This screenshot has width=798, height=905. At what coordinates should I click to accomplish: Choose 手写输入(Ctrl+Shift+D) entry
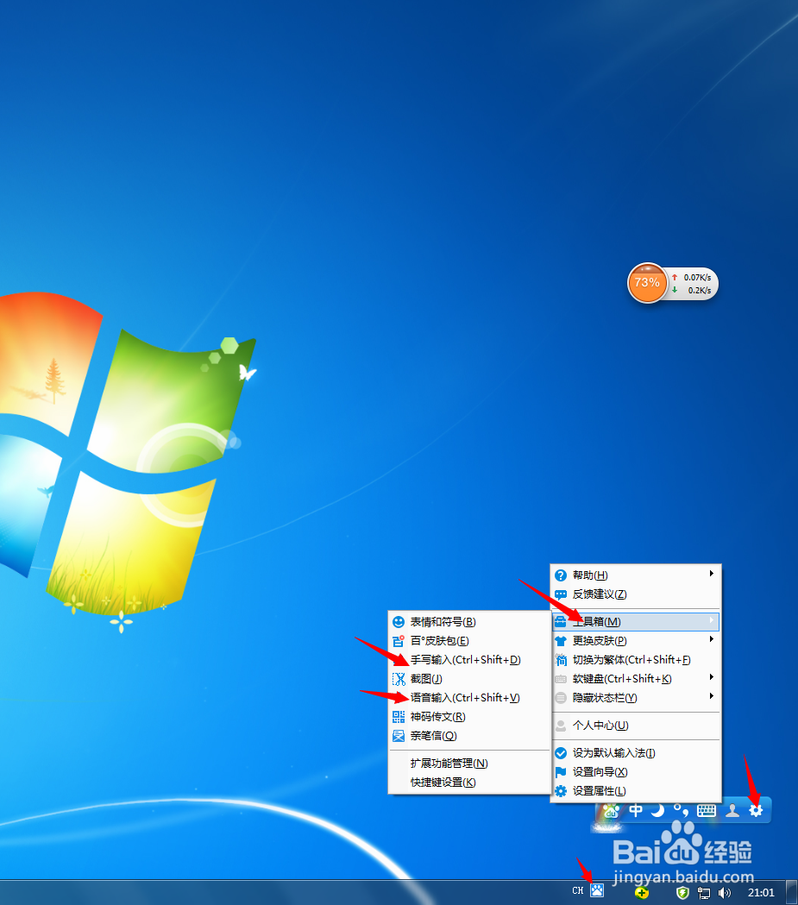[469, 660]
